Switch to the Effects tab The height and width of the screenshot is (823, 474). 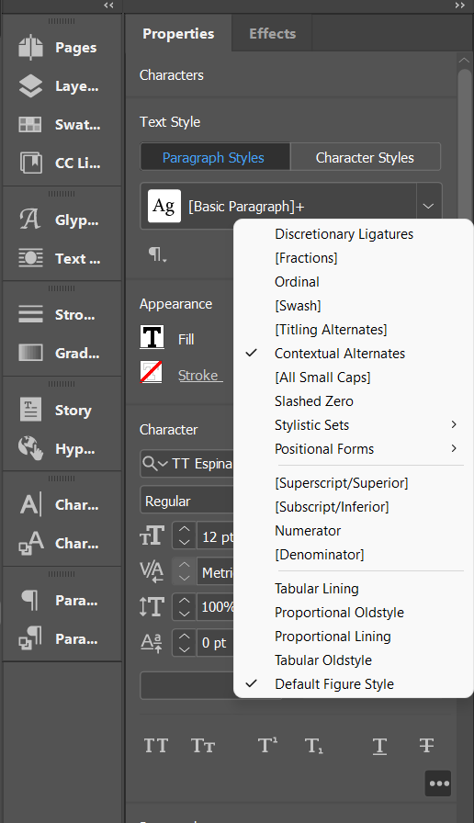point(273,34)
